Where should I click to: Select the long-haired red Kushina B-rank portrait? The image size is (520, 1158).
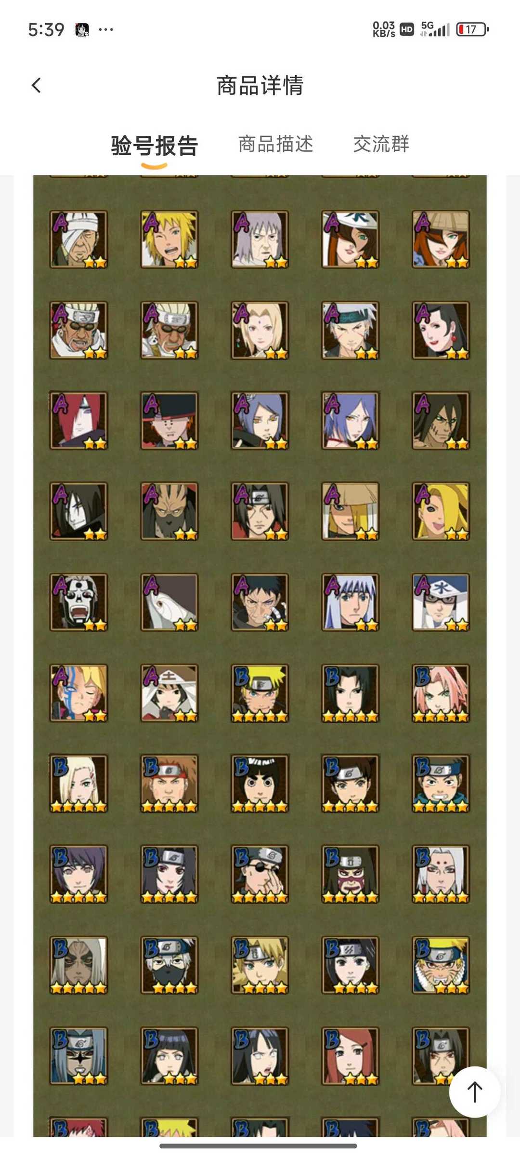click(x=351, y=1056)
